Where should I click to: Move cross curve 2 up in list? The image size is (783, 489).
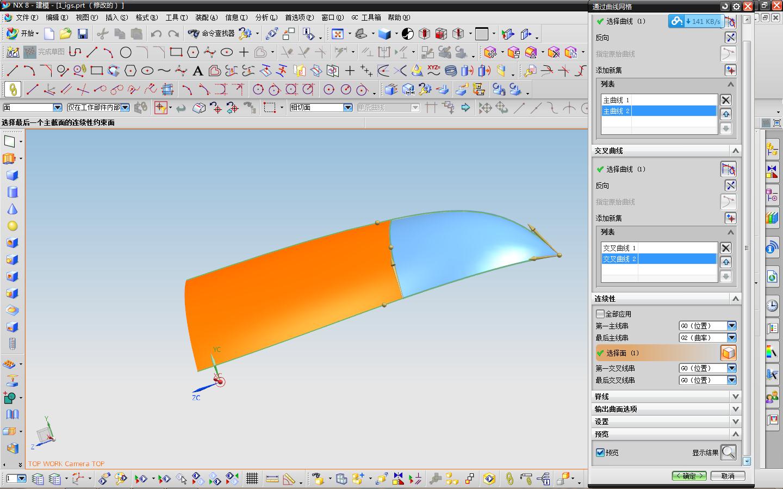click(725, 262)
